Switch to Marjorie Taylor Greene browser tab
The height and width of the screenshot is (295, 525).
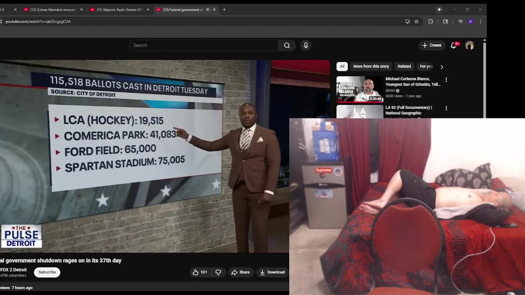point(116,9)
